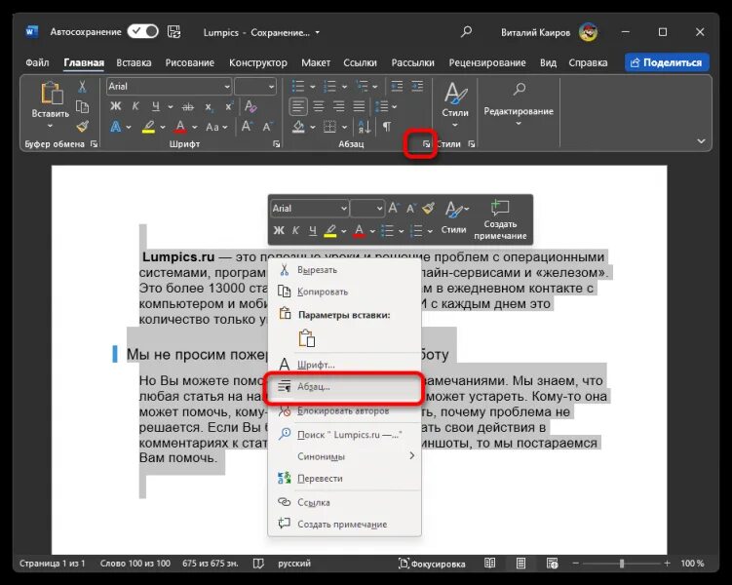Screen dimensions: 732x585
Task: Click the sort А-Я icon
Action: point(365,127)
